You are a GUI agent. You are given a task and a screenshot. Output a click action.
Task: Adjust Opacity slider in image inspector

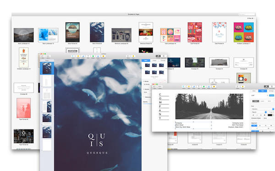click(147, 104)
